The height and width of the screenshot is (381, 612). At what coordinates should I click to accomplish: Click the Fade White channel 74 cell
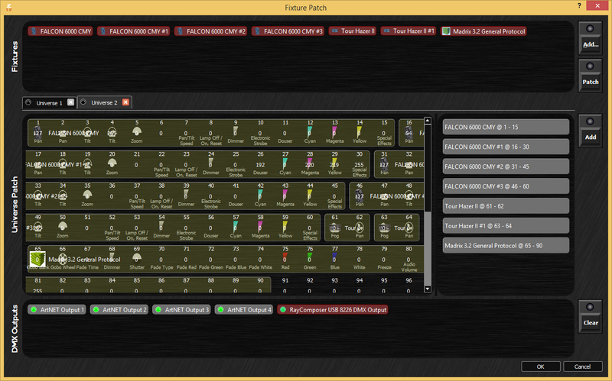(260, 259)
